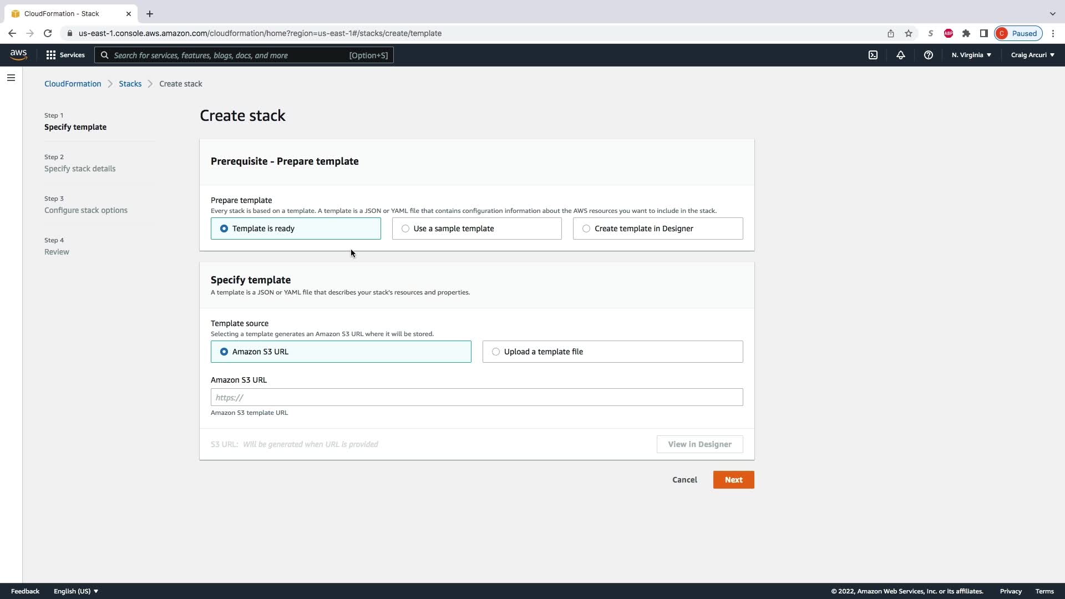Bookmark this page with star icon
Screen dimensions: 1065x599
(909, 33)
